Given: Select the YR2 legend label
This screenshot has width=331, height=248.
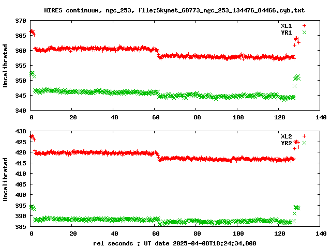Looking at the screenshot, I should pos(286,143).
